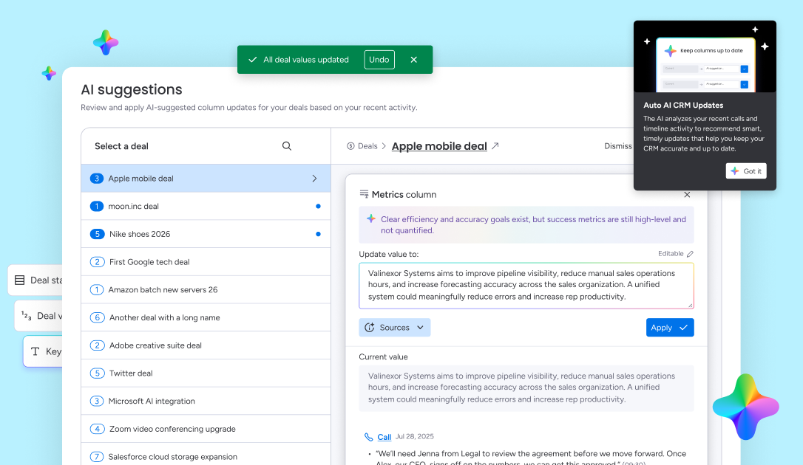The width and height of the screenshot is (803, 465).
Task: Edit the Update value to text field
Action: point(526,286)
